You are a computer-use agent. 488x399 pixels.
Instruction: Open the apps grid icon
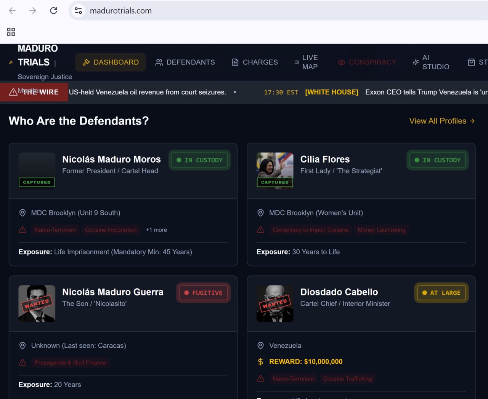click(x=11, y=32)
